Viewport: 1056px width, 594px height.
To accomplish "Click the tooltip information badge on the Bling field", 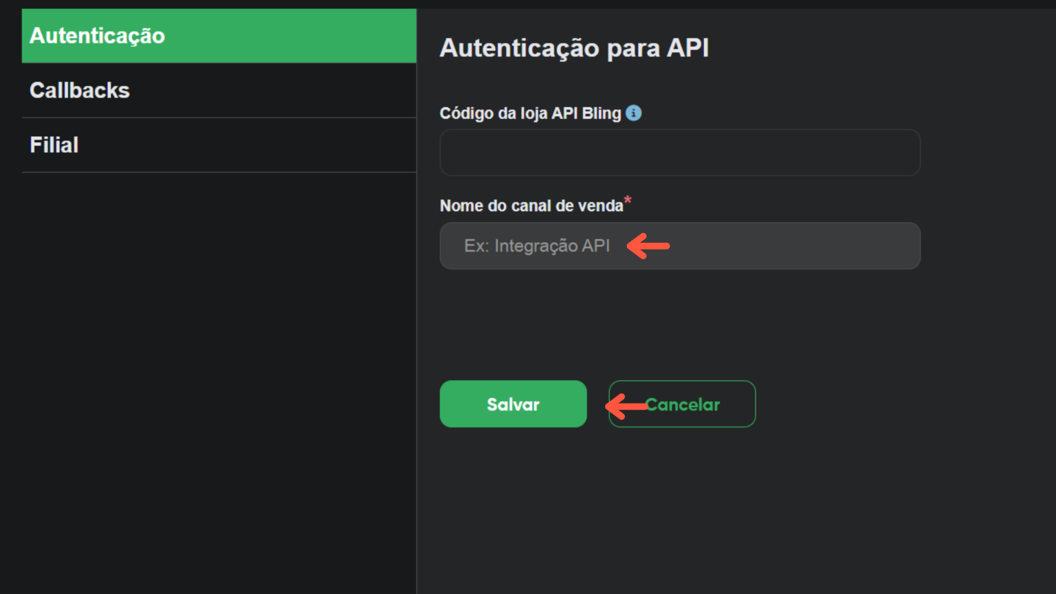I will tap(635, 113).
